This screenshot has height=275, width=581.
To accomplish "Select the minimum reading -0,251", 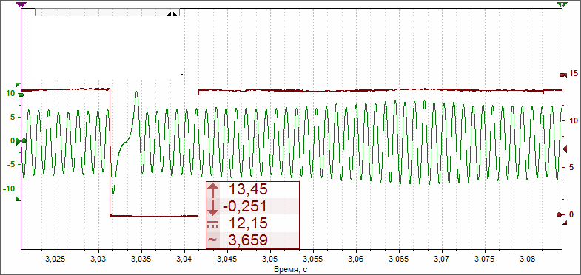I will pos(244,206).
